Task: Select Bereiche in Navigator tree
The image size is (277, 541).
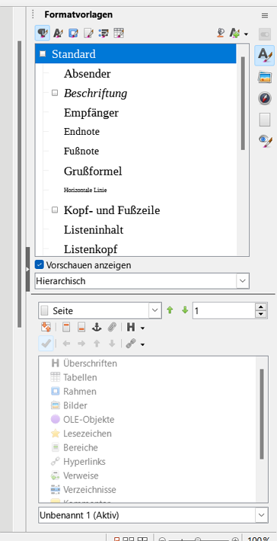Action: [81, 447]
